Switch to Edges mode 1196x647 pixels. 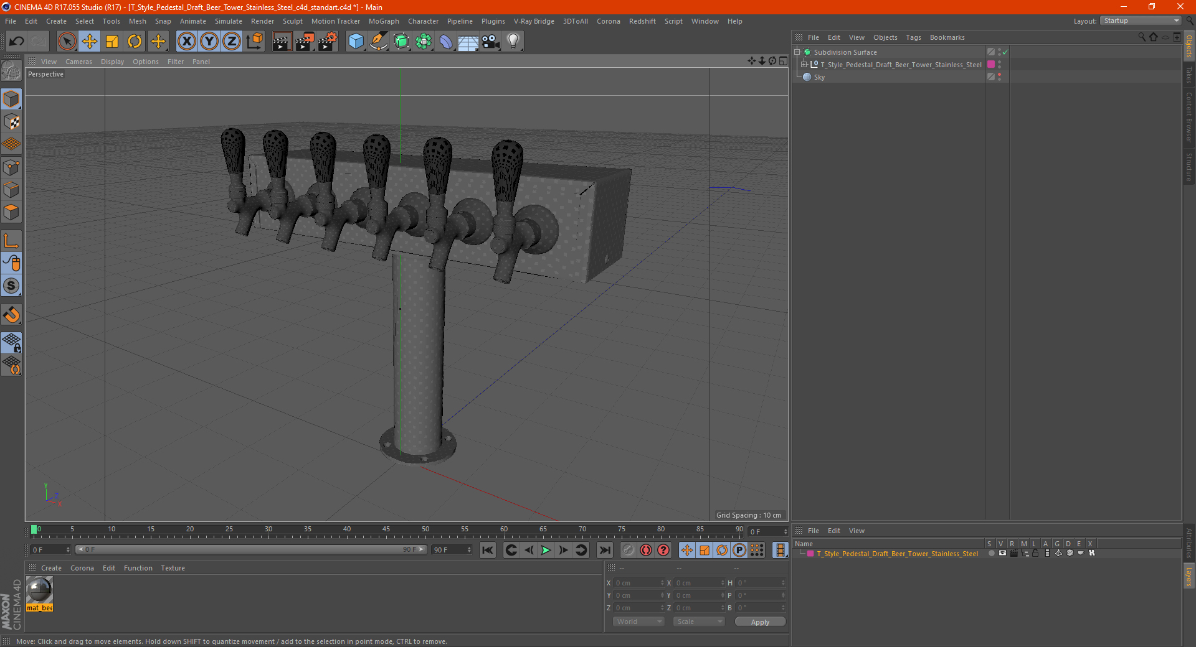[x=11, y=190]
